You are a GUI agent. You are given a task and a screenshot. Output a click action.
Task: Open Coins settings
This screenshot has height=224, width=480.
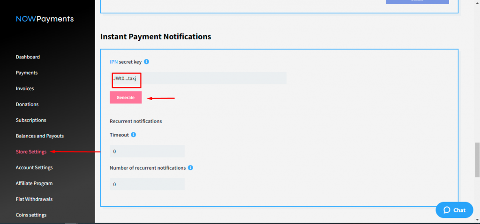pos(31,215)
